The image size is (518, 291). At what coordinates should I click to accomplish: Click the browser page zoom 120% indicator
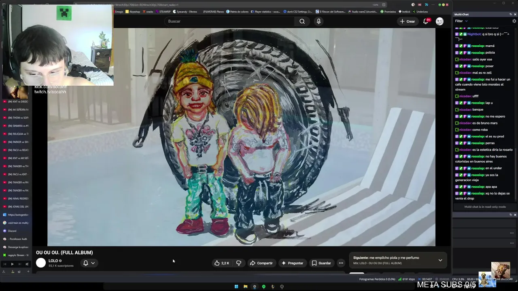pyautogui.click(x=375, y=5)
